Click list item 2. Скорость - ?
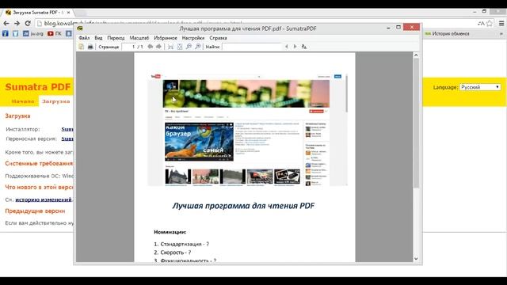The height and width of the screenshot is (285, 507). tap(173, 253)
